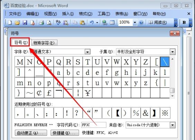
Task: Close document with menu bar X
Action: [x=189, y=14]
